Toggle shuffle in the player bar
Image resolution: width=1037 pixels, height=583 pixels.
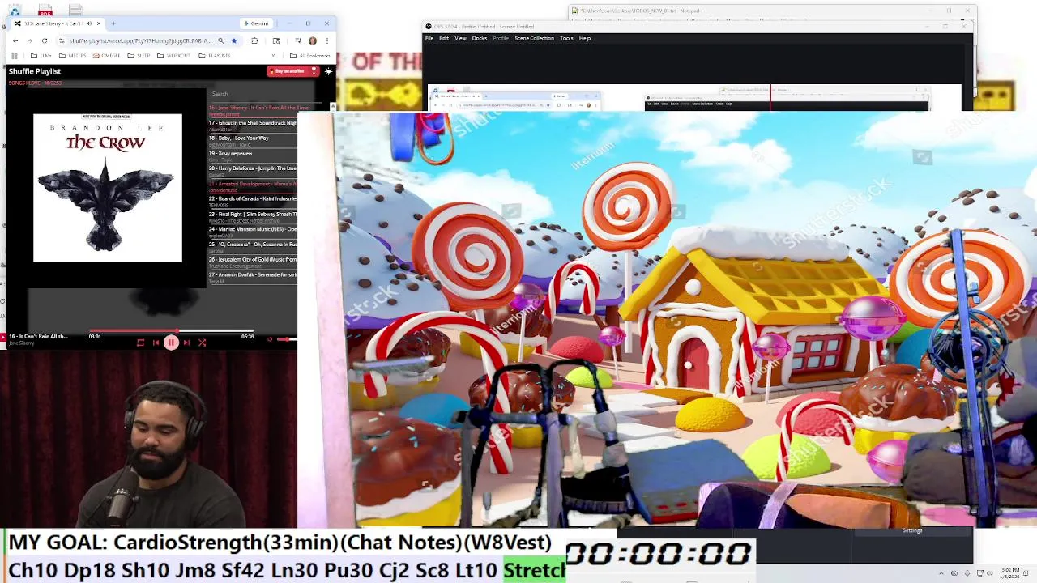202,343
